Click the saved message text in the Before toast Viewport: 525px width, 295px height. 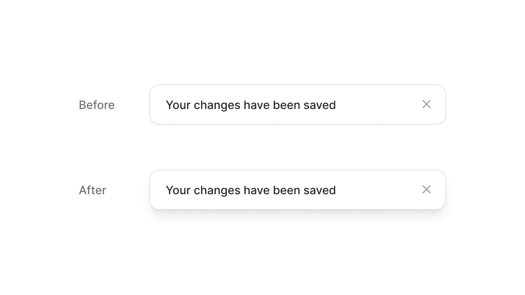tap(251, 105)
